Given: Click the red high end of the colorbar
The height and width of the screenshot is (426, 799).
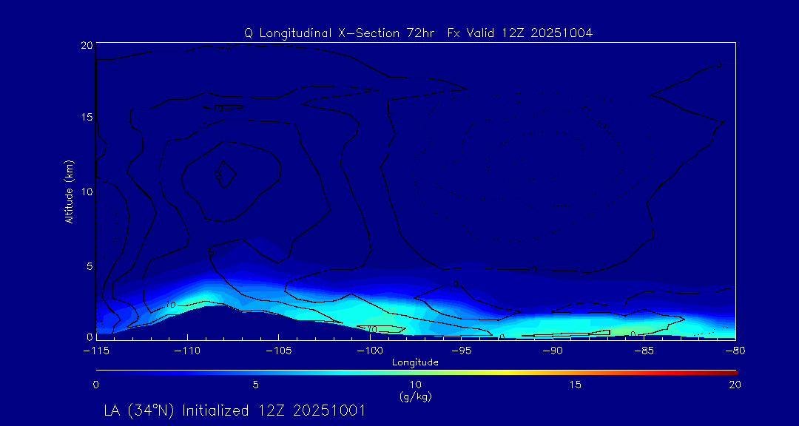Looking at the screenshot, I should [729, 371].
